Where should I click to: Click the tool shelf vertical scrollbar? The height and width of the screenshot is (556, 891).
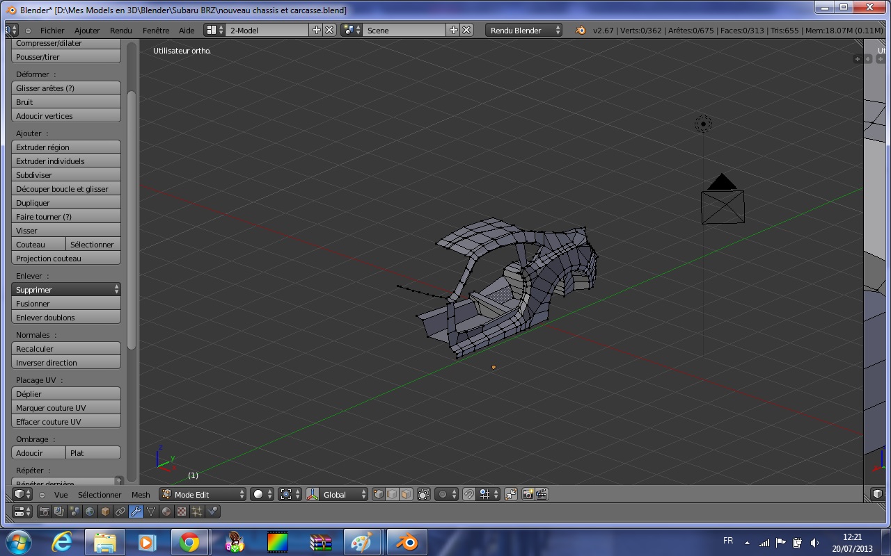point(132,219)
